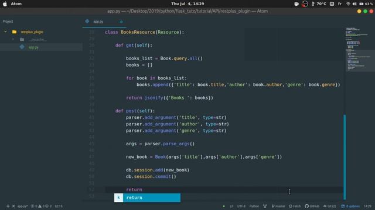Click the 14:29 time in the status bar

pyautogui.click(x=367, y=206)
